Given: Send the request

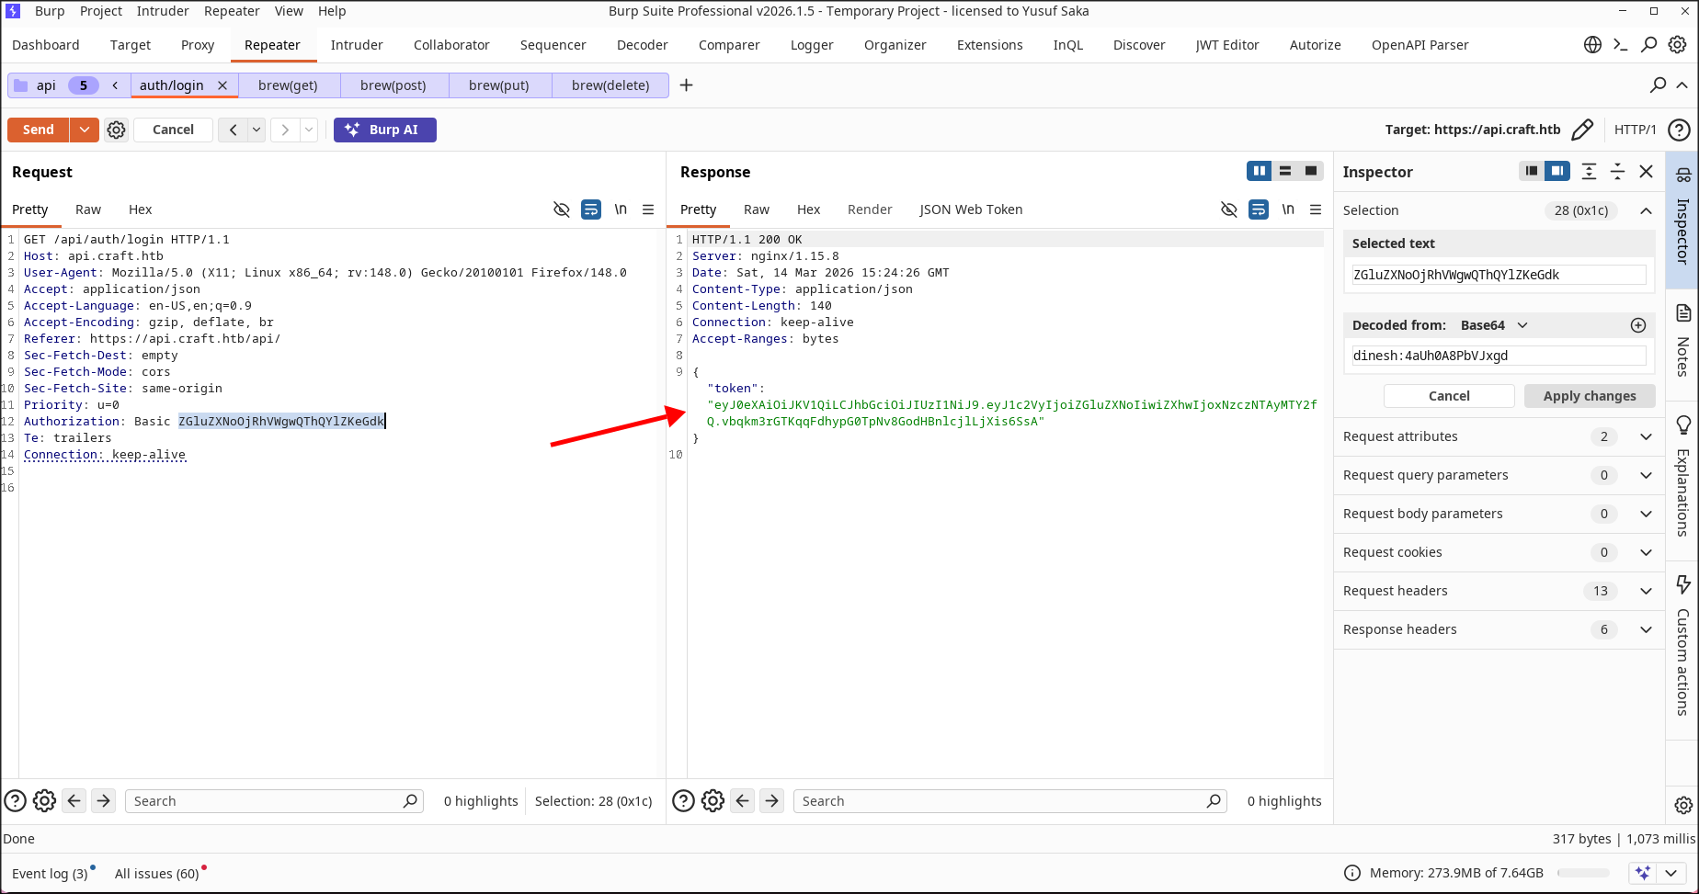Looking at the screenshot, I should [x=39, y=130].
